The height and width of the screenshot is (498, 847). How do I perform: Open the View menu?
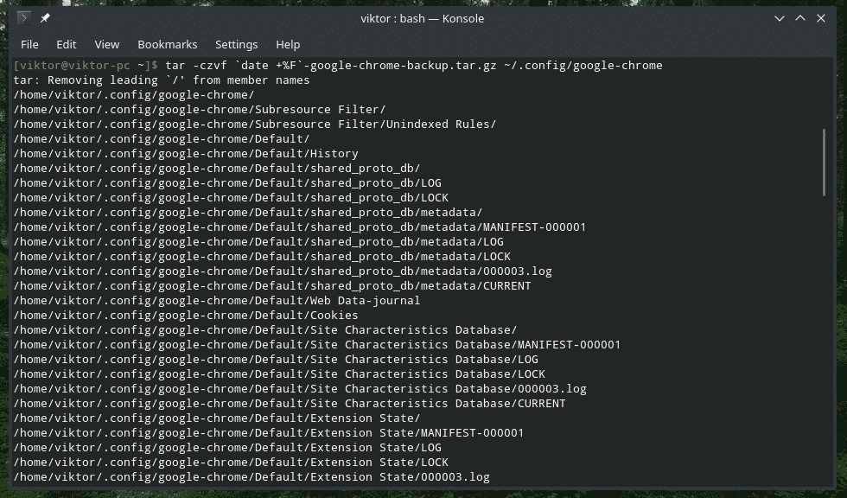(107, 44)
